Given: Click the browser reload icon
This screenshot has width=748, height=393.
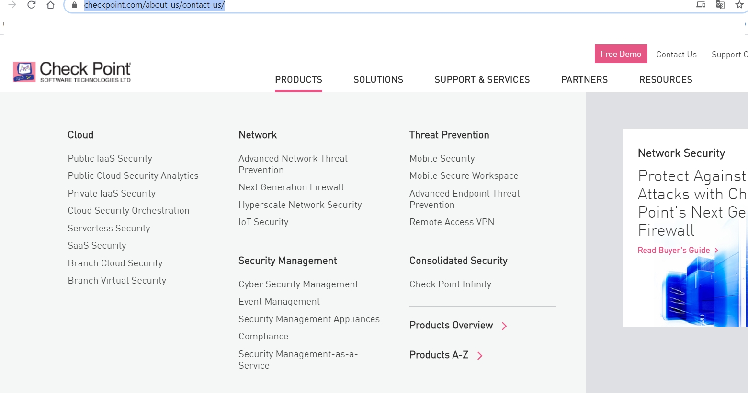Looking at the screenshot, I should 32,5.
